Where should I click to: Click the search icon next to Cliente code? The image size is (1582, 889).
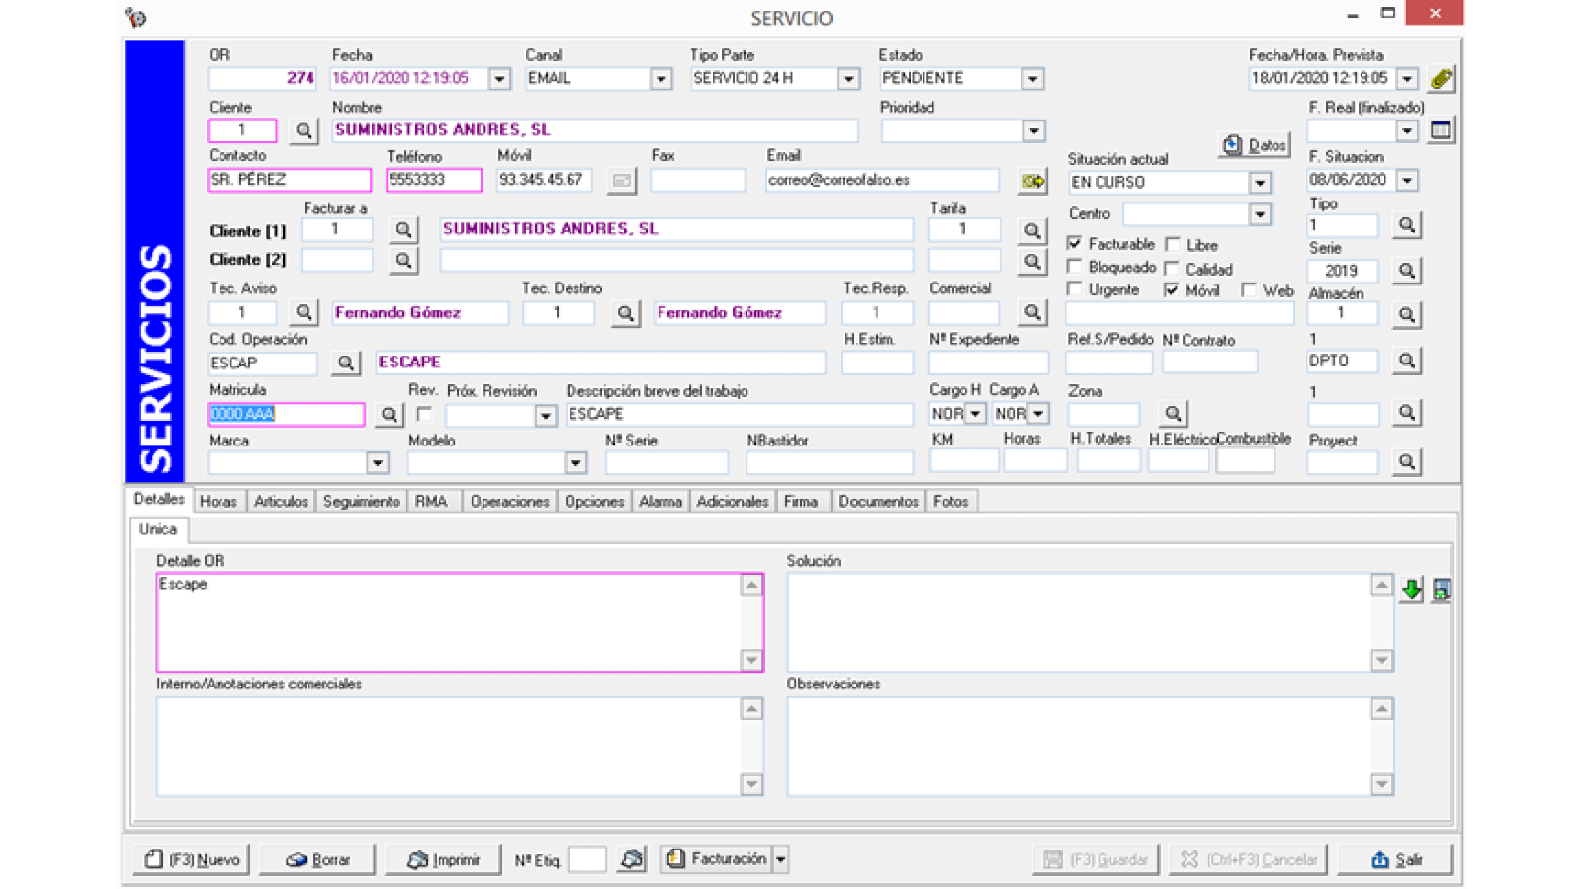304,131
